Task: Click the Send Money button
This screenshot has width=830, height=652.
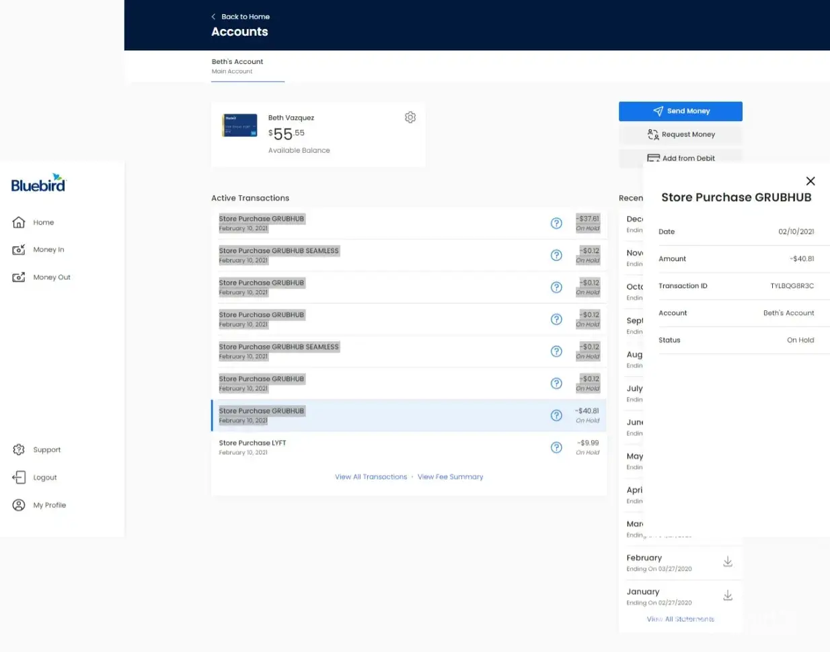Action: [x=680, y=111]
